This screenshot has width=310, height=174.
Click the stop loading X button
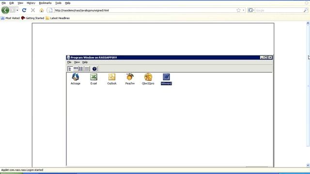click(x=33, y=10)
